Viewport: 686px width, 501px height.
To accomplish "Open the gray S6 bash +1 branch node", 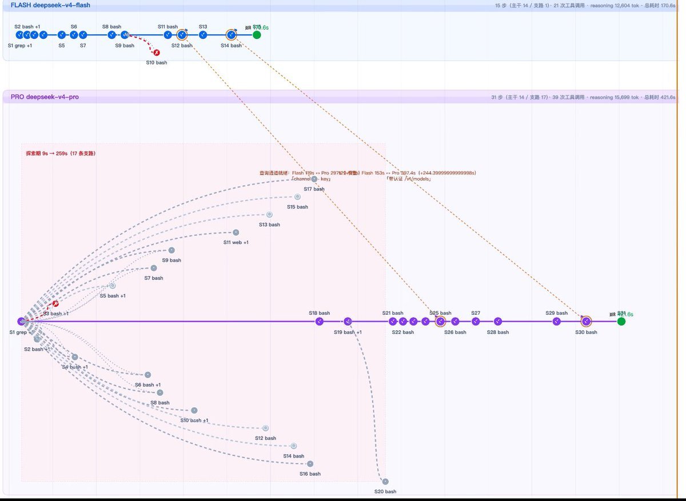I will (147, 375).
